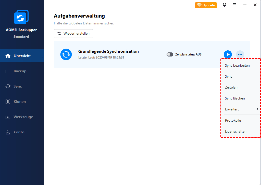Open Protokolle from the context menu
This screenshot has width=261, height=185.
point(241,120)
